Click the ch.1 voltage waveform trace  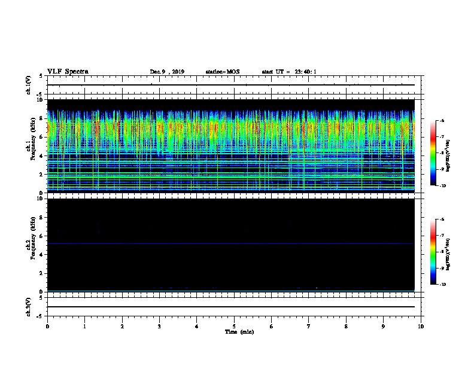click(231, 85)
